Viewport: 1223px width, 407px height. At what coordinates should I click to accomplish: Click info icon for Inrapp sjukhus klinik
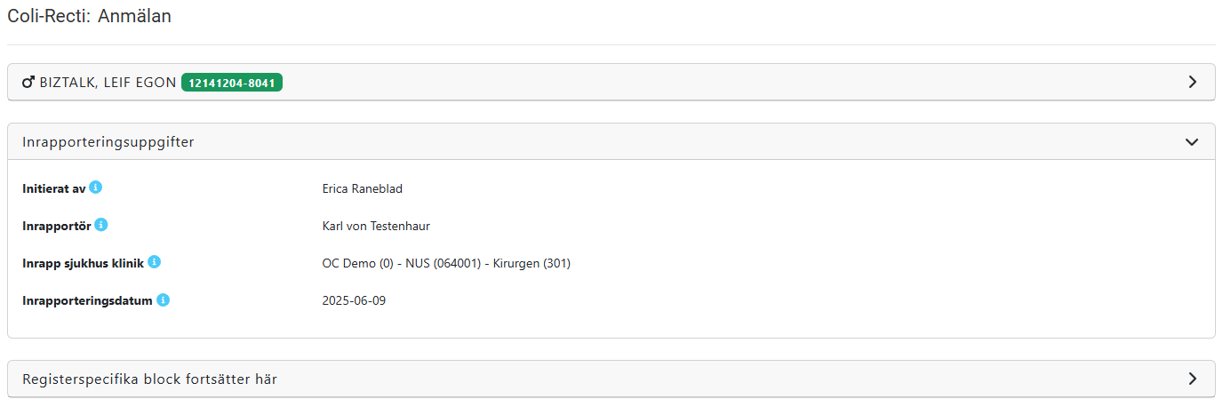point(155,262)
